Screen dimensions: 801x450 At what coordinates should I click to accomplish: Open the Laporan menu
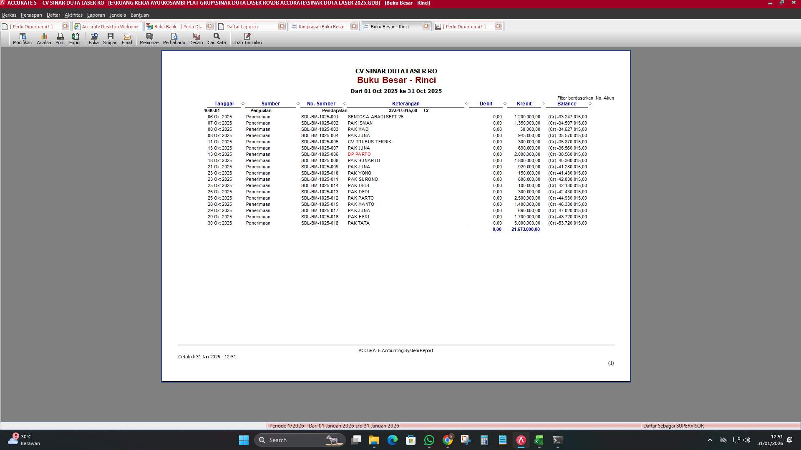click(x=96, y=15)
